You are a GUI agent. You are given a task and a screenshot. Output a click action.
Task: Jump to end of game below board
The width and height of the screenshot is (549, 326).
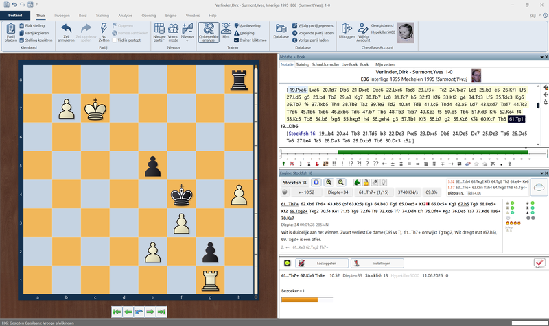pyautogui.click(x=161, y=312)
